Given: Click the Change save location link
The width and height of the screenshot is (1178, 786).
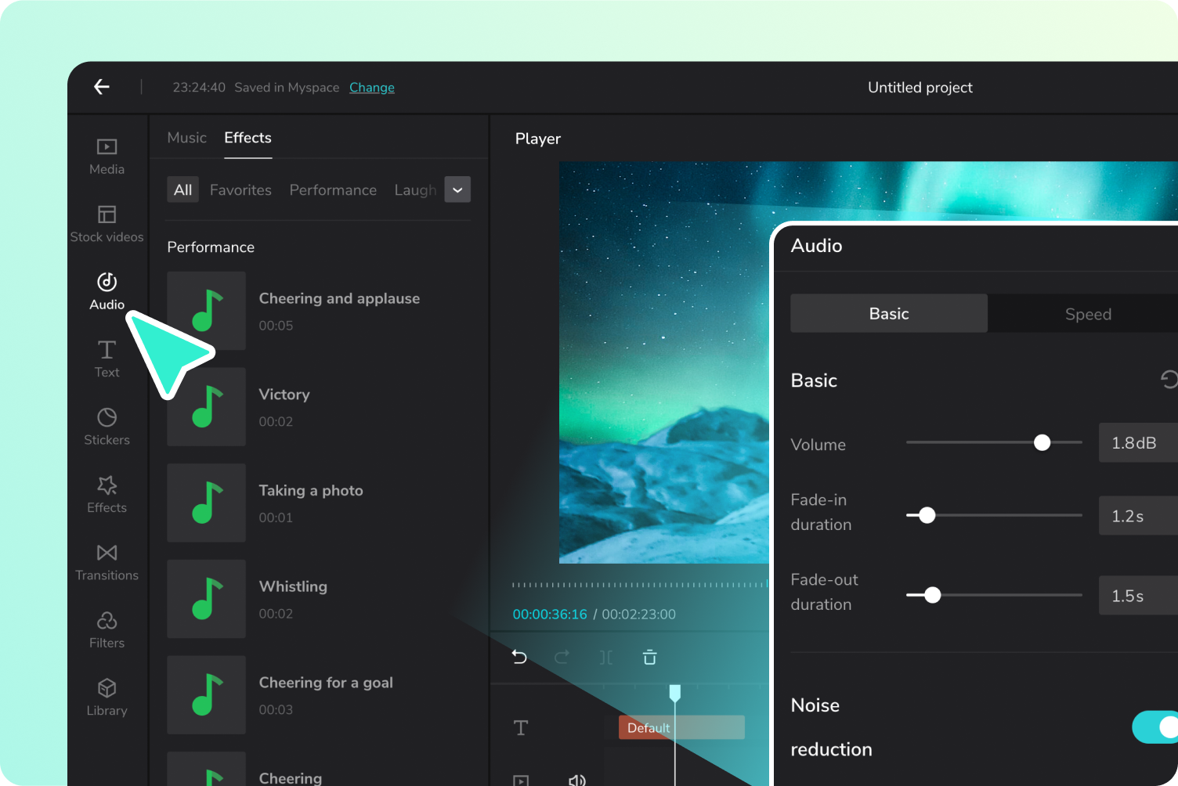Looking at the screenshot, I should (x=372, y=88).
